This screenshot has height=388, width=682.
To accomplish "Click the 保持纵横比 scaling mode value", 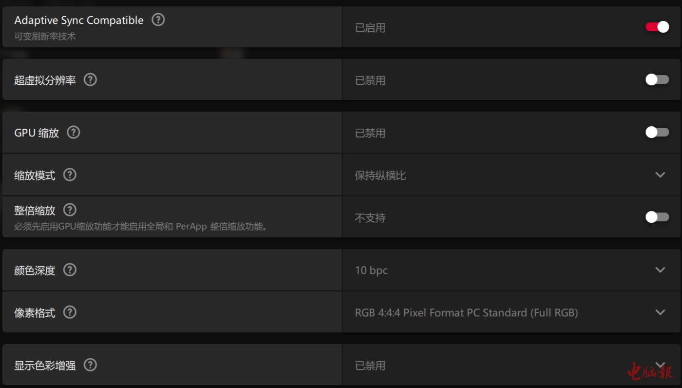I will pyautogui.click(x=380, y=175).
